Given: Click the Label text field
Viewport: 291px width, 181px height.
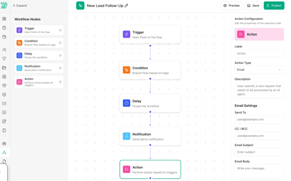Looking at the screenshot, I should [259, 54].
